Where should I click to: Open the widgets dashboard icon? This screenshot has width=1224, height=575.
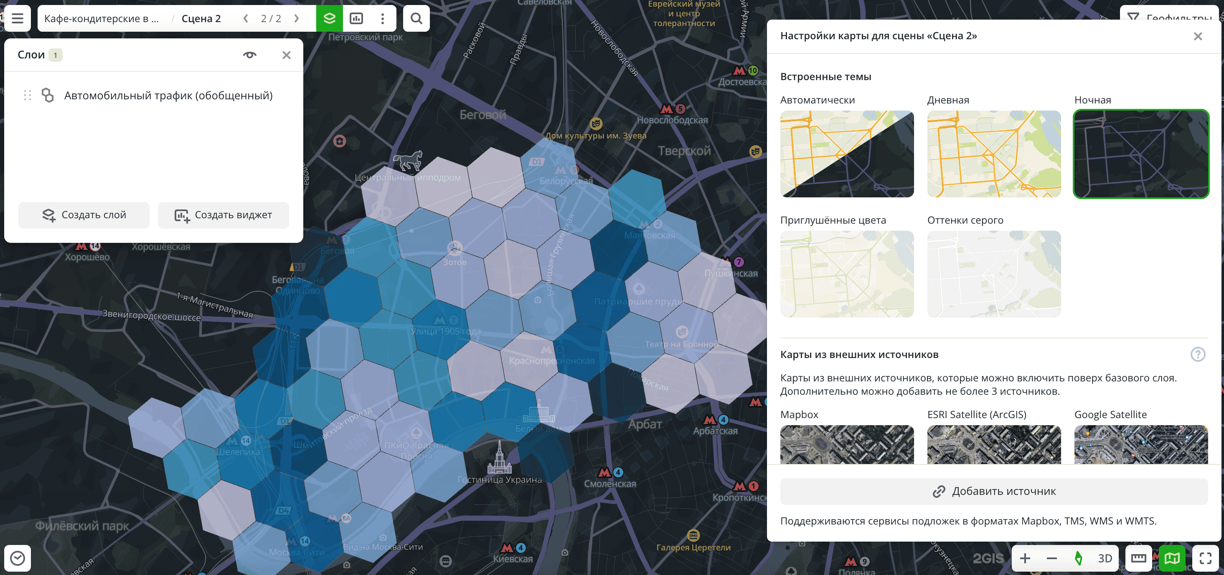[x=356, y=18]
